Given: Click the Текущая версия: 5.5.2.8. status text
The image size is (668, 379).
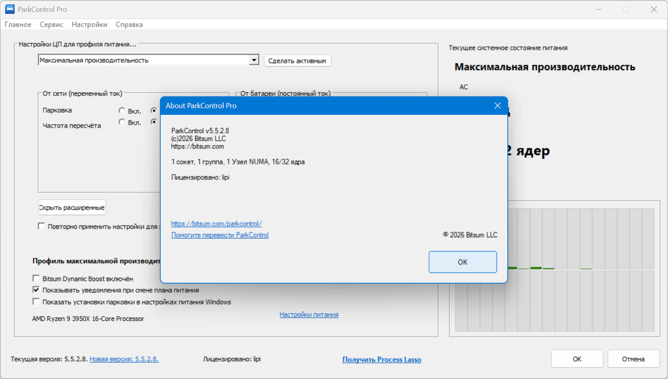Looking at the screenshot, I should tap(49, 359).
